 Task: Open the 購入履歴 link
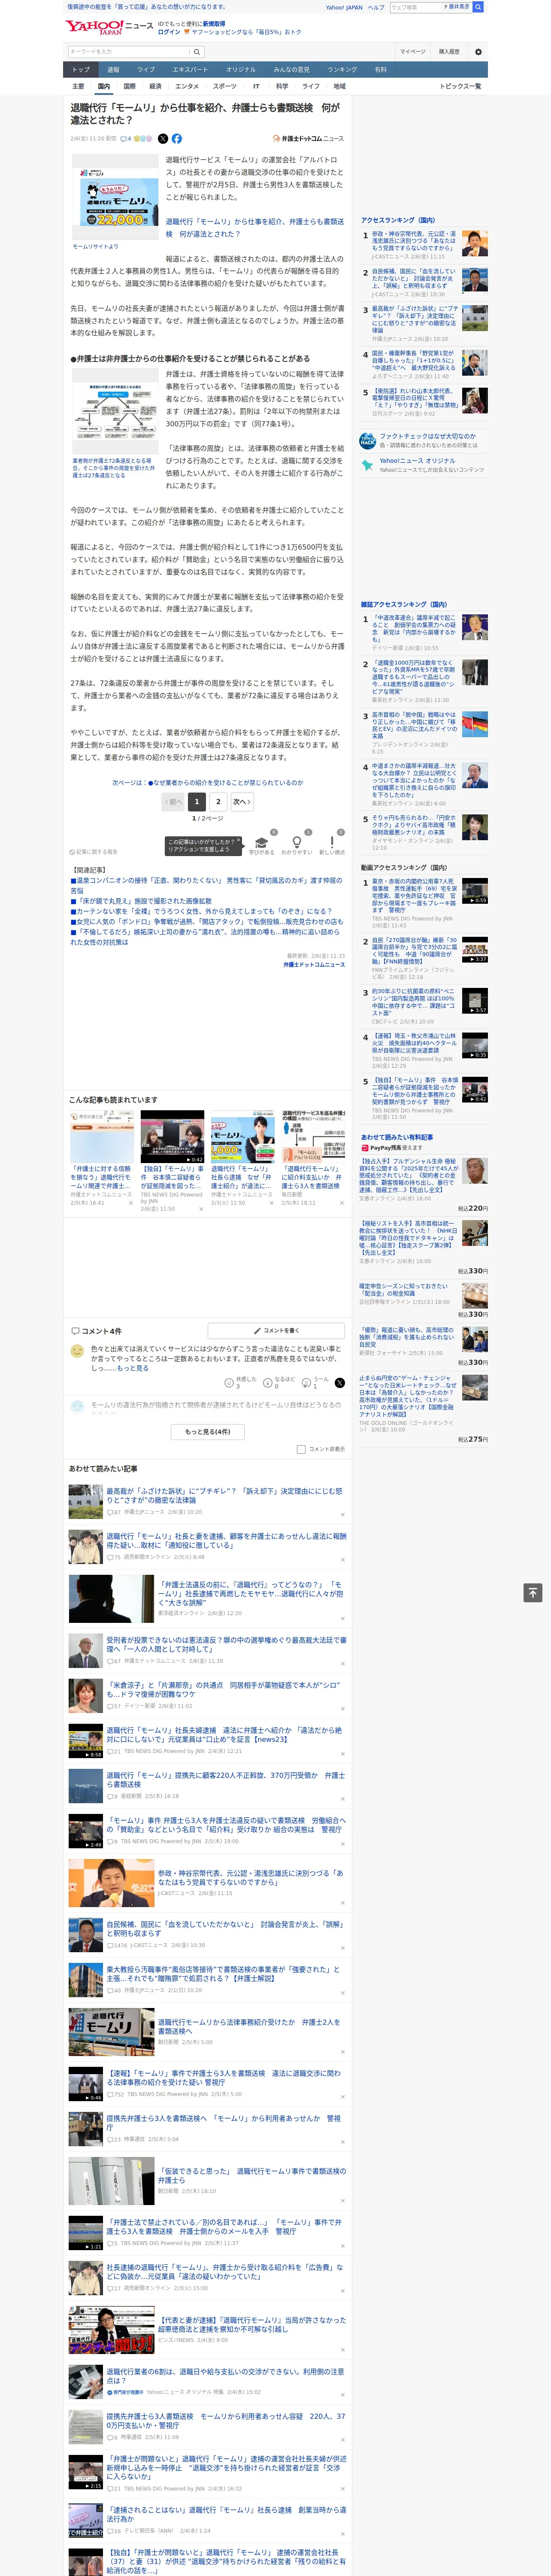tap(449, 52)
